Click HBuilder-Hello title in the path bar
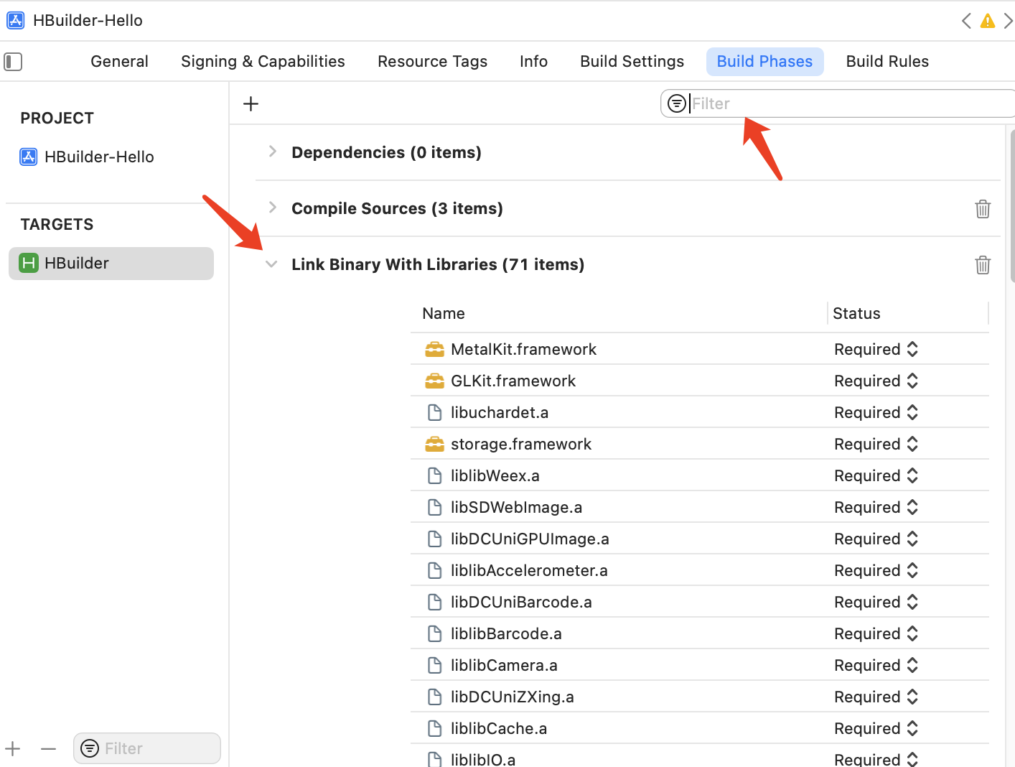Image resolution: width=1015 pixels, height=767 pixels. tap(88, 21)
